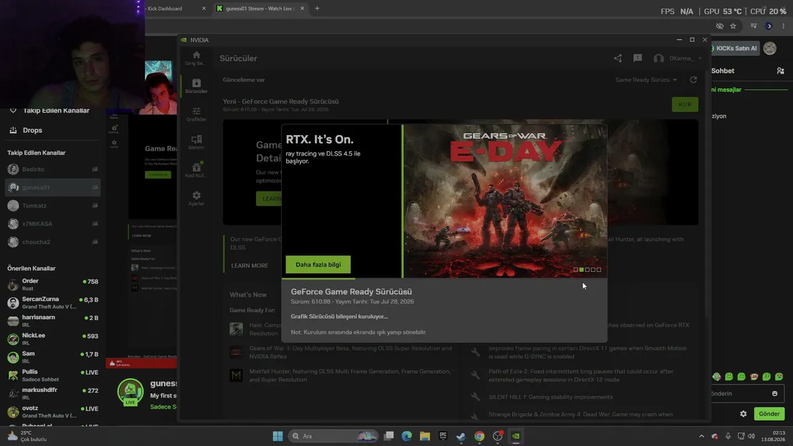Open Task View on the taskbar
The height and width of the screenshot is (446, 793).
point(388,436)
